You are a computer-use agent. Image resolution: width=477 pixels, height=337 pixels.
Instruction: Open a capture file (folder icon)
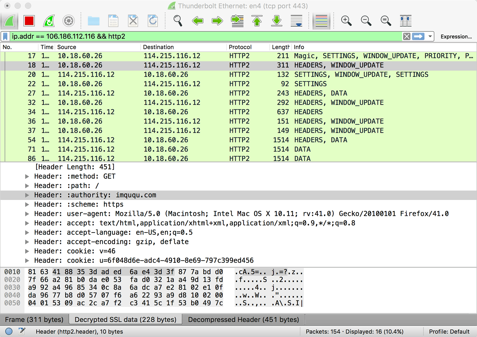pos(94,21)
